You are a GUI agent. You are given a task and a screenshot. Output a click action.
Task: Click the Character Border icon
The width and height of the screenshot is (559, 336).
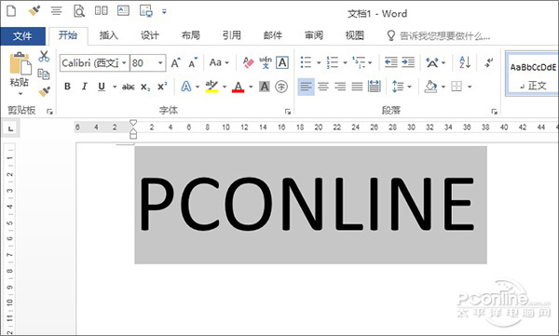click(282, 62)
